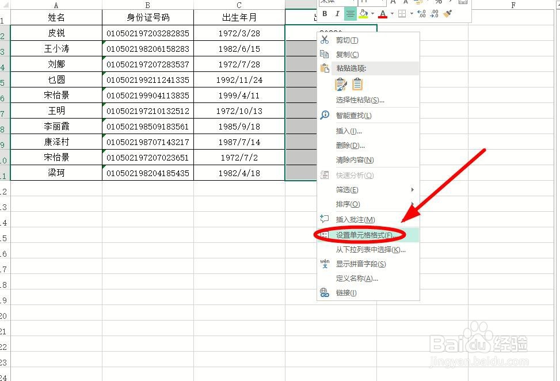Apply the red font color button
The height and width of the screenshot is (381, 560).
pos(383,14)
